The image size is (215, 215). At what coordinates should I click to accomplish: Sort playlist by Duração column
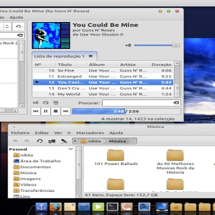point(161,64)
